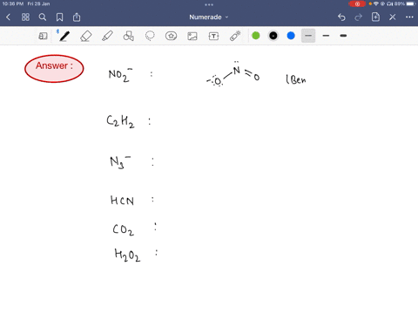Select the thinnest stroke width
This screenshot has width=418, height=314.
[308, 36]
